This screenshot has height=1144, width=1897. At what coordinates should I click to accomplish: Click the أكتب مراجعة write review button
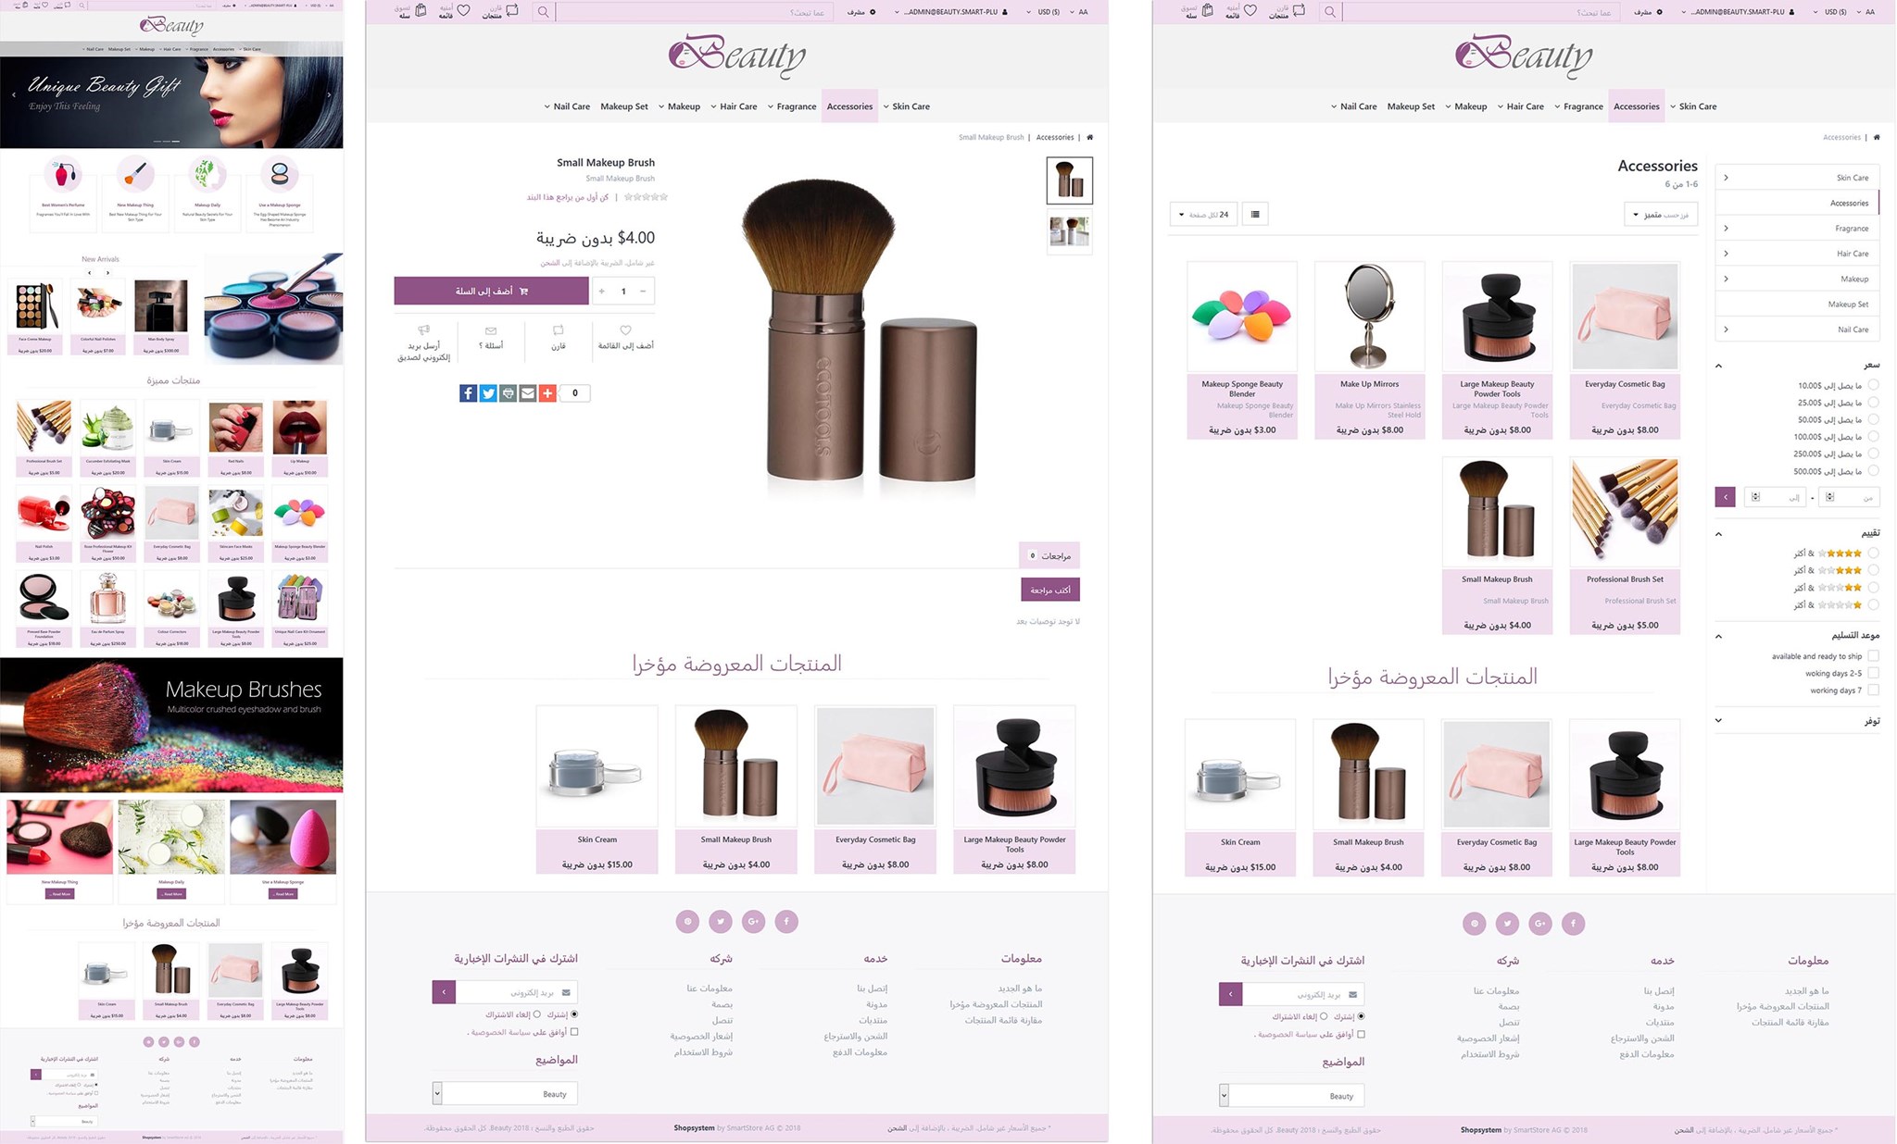tap(1050, 590)
